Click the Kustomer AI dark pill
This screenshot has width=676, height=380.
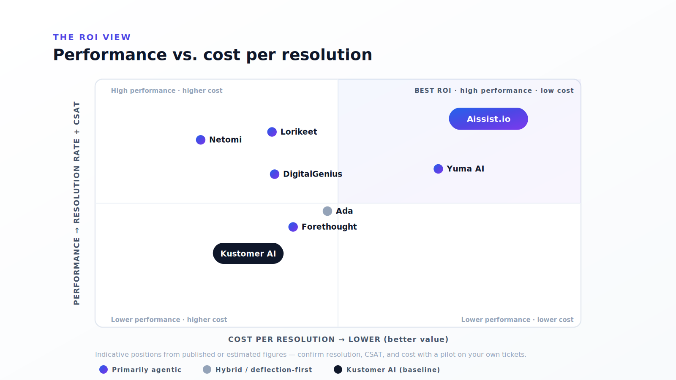tap(248, 253)
